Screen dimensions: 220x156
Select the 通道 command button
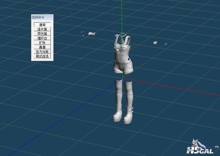click(x=42, y=47)
